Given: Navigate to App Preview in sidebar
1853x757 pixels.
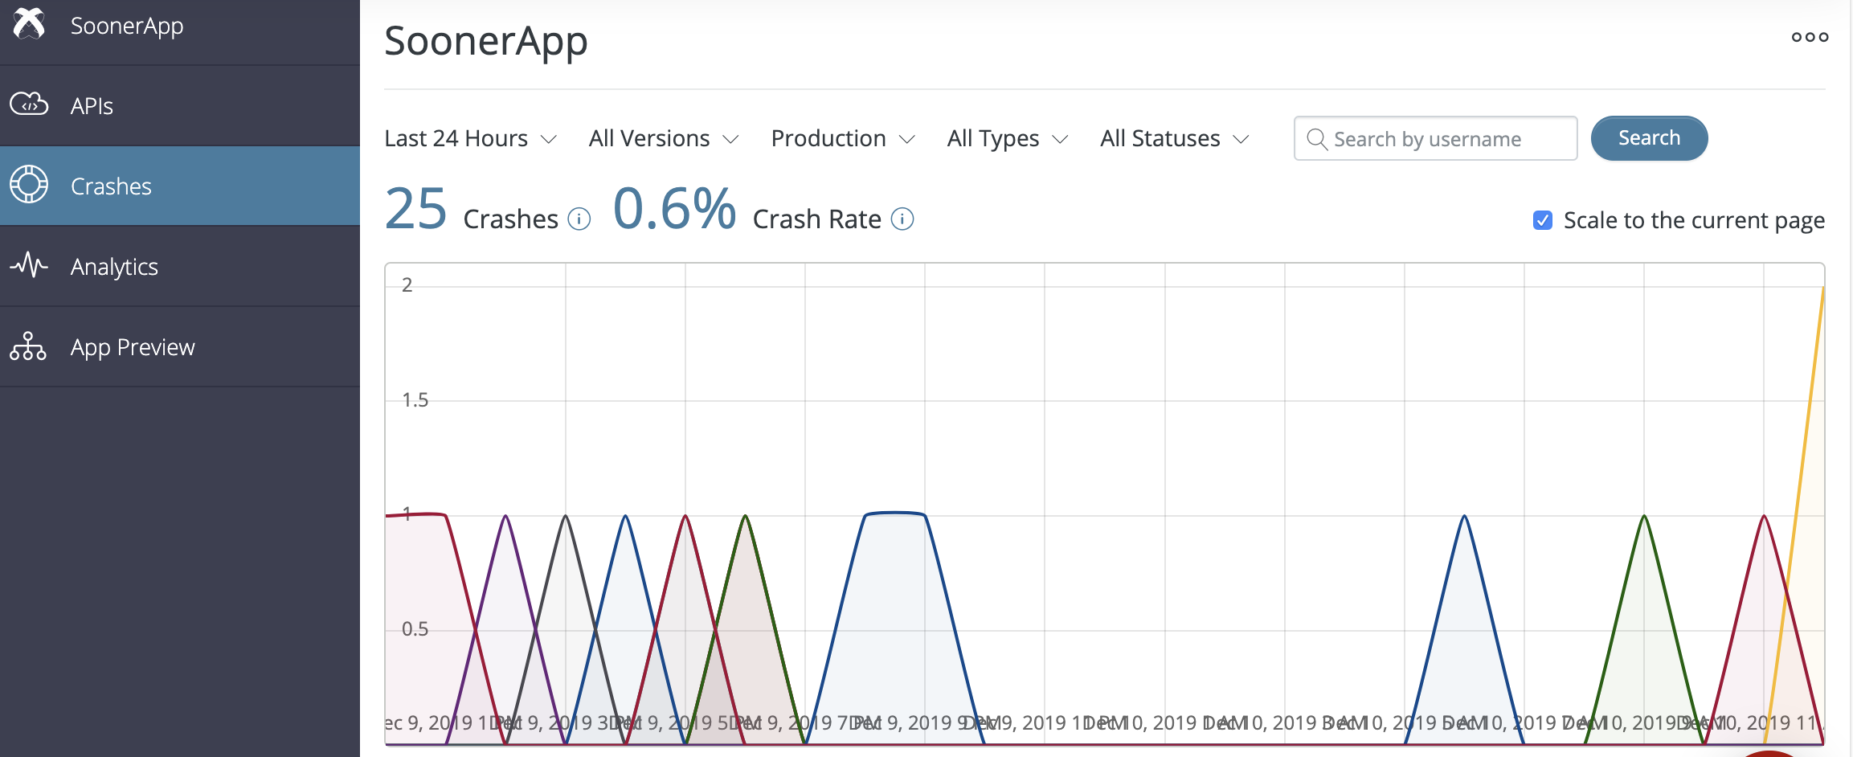Looking at the screenshot, I should coord(132,346).
